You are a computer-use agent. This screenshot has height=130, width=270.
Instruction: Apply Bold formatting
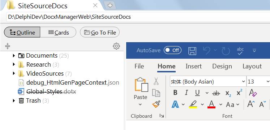175,93
